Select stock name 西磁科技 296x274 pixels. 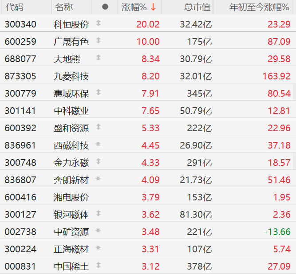(x=71, y=145)
